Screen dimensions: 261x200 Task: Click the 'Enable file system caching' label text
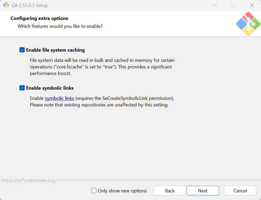[x=55, y=50]
